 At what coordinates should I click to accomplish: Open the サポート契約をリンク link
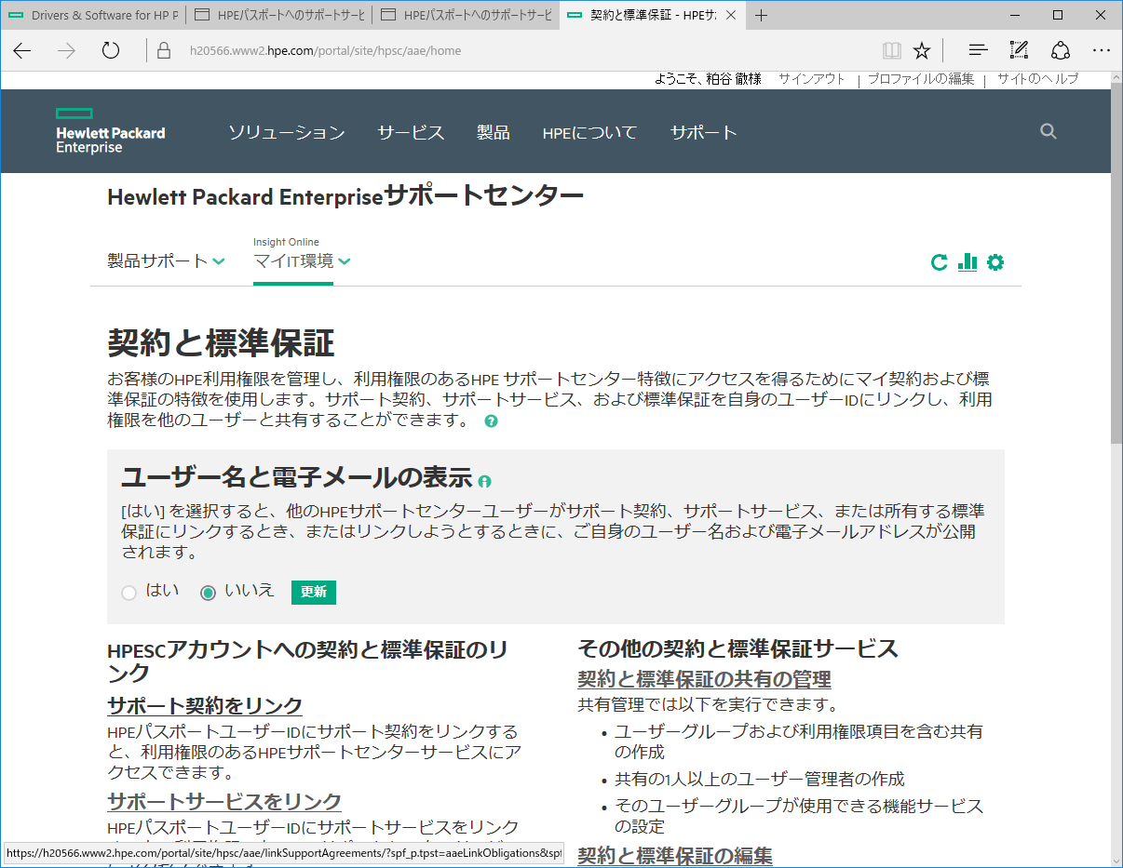205,705
